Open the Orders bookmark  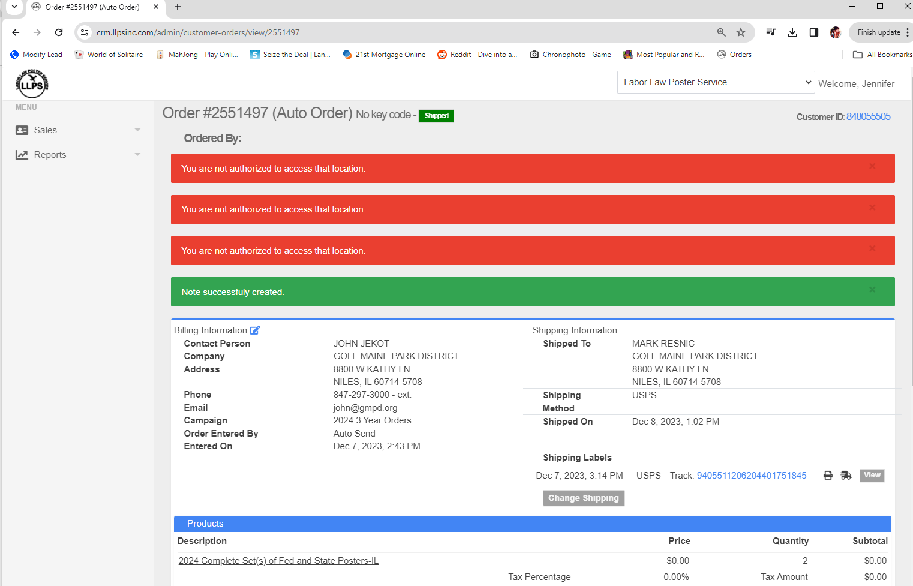734,55
